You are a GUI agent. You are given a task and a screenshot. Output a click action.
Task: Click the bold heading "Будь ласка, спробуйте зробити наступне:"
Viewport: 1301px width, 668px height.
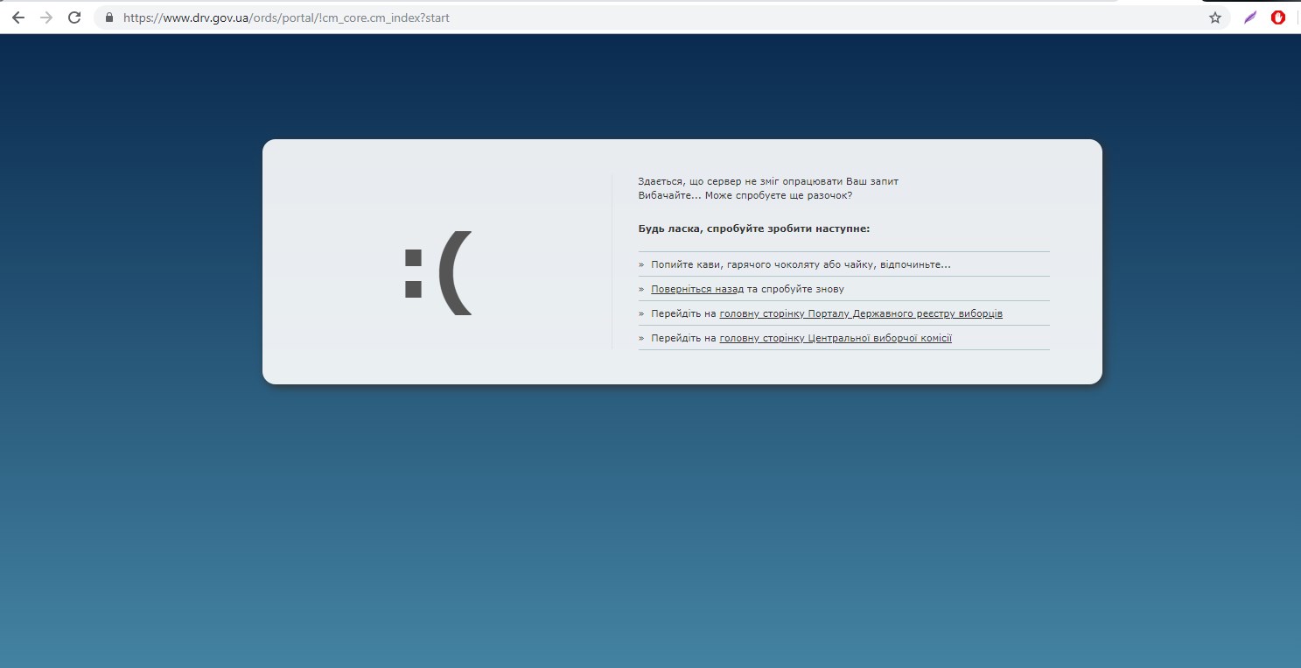[753, 229]
